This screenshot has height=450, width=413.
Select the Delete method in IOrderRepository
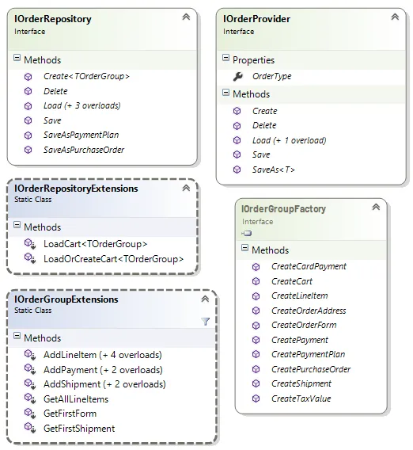point(55,91)
